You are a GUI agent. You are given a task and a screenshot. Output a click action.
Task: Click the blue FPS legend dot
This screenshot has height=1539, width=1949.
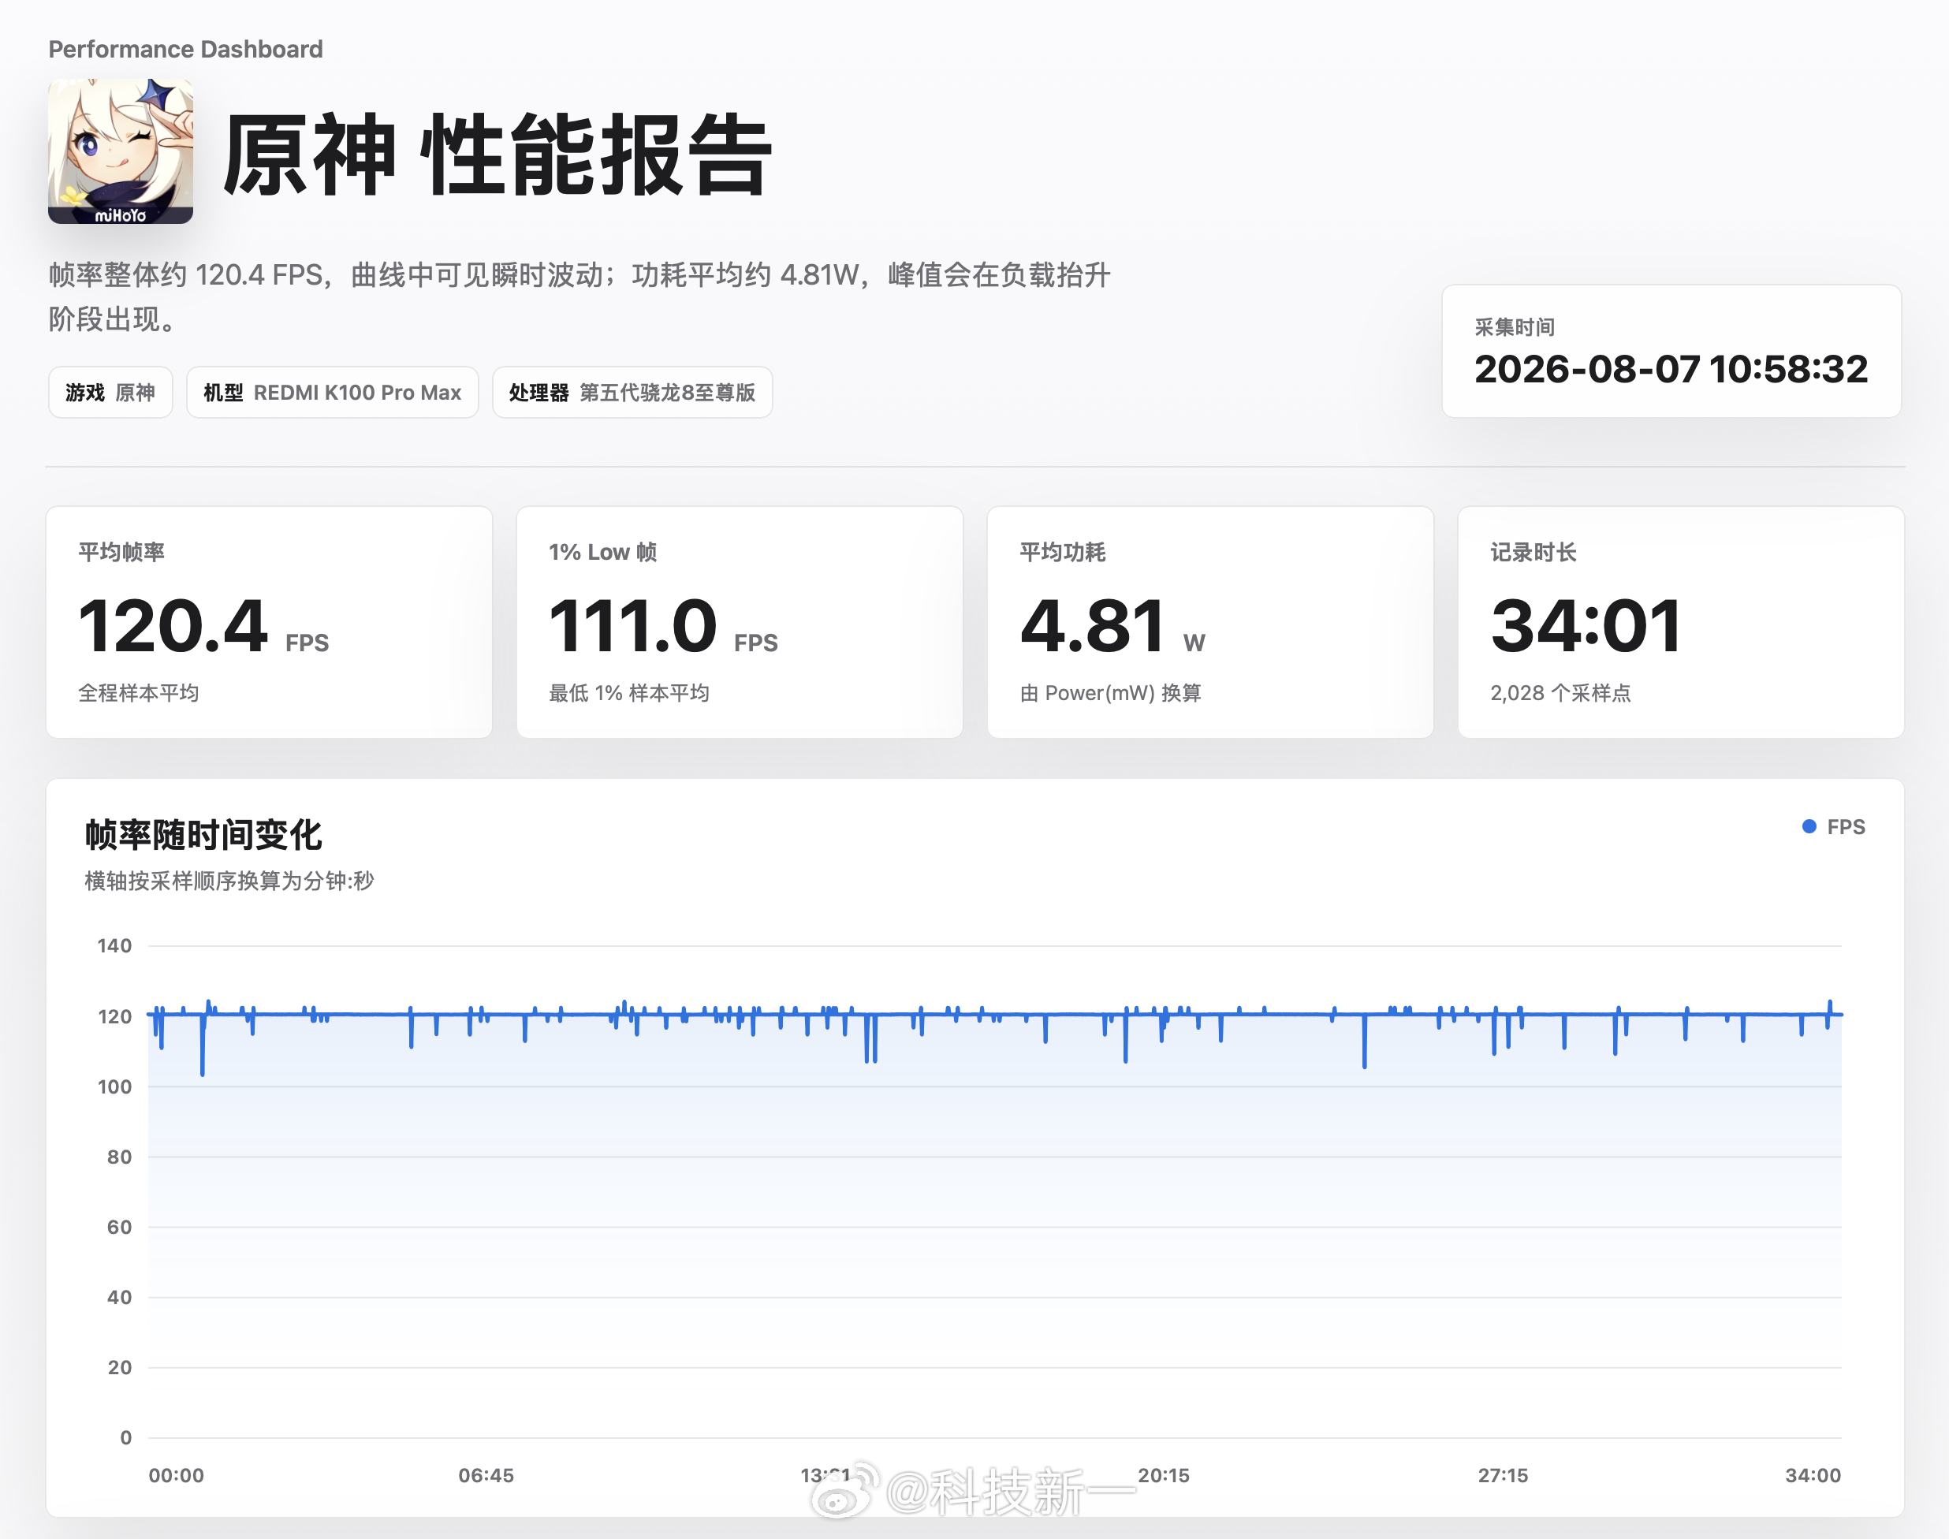point(1809,826)
